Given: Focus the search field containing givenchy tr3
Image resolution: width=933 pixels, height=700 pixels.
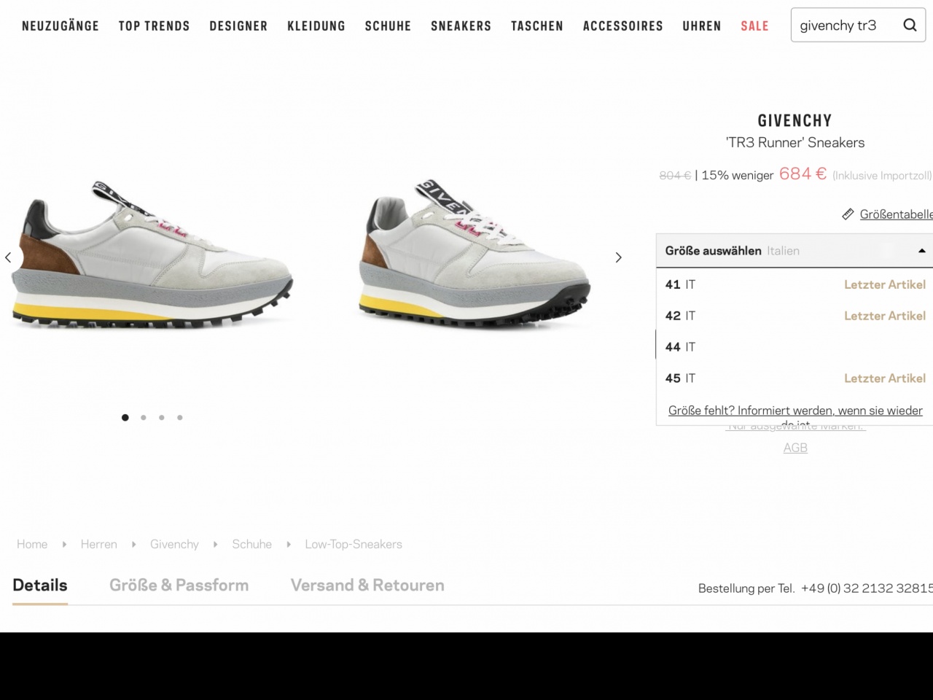Looking at the screenshot, I should 846,26.
